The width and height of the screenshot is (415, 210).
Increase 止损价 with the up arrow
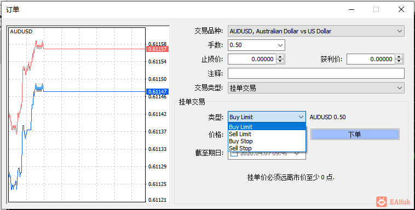(280, 57)
